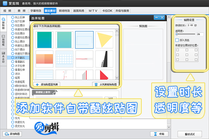This screenshot has height=139, width=209.
Task: Click the 0% transparency value field
Action: 200,34
